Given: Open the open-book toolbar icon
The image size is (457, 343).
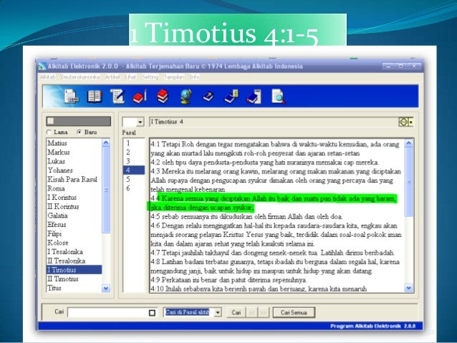Looking at the screenshot, I should tap(95, 97).
